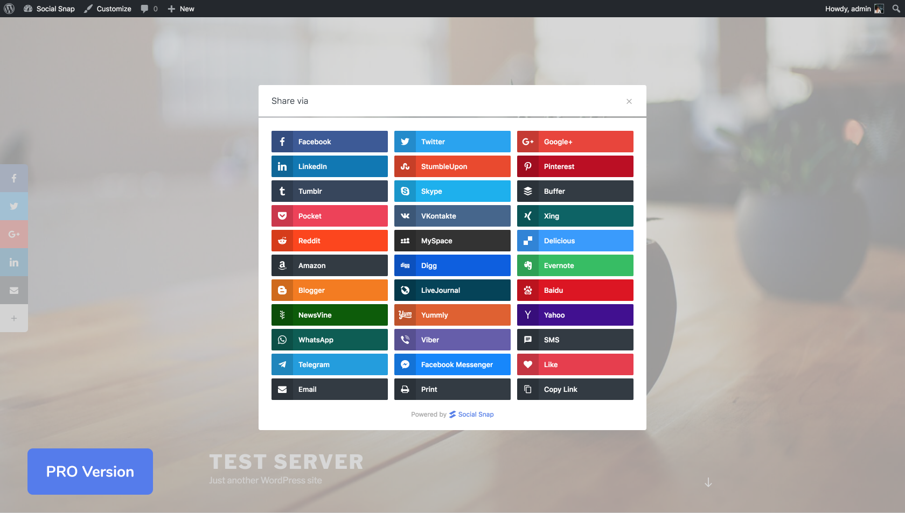Click LinkedIn in the left floating sidebar

tap(14, 262)
